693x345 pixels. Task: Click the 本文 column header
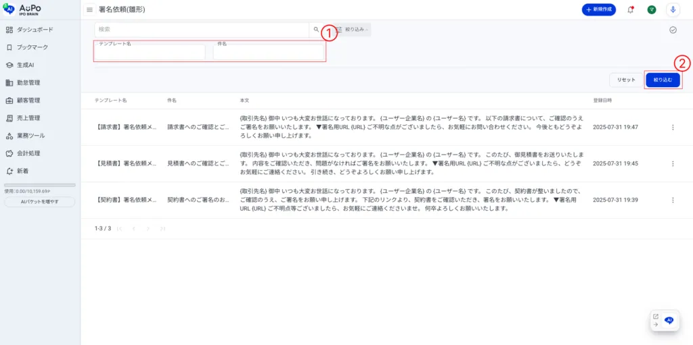coord(244,101)
